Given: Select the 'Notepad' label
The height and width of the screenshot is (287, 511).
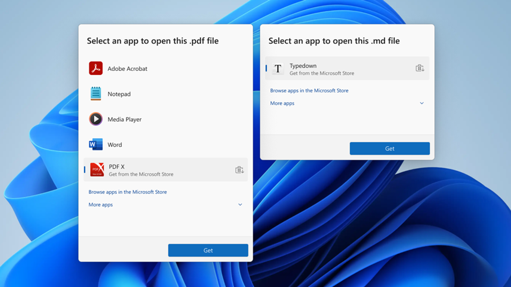Looking at the screenshot, I should pos(119,94).
